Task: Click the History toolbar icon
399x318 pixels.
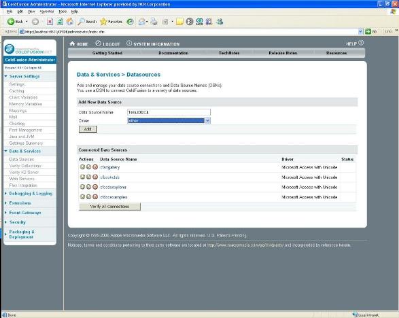Action: pyautogui.click(x=130, y=22)
